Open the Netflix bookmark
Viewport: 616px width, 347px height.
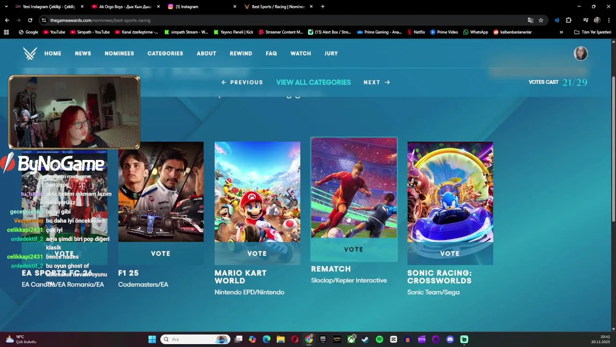[x=416, y=32]
